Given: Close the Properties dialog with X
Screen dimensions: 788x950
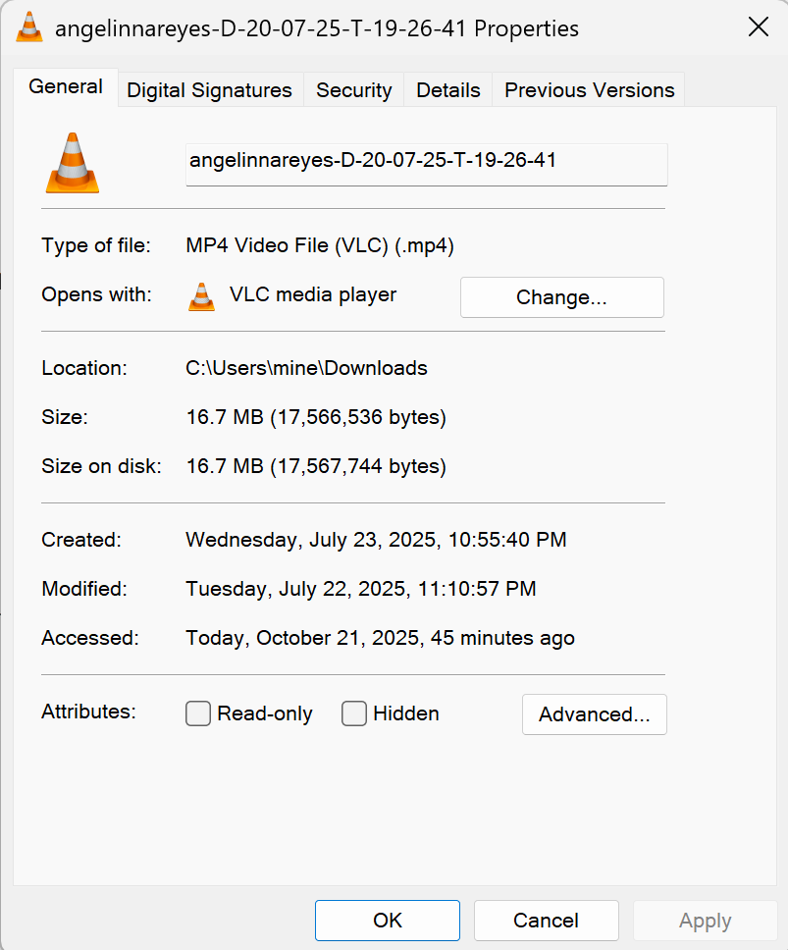Looking at the screenshot, I should click(x=758, y=27).
